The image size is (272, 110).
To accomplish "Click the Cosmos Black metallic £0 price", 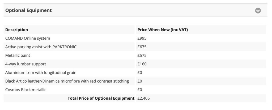I will (x=140, y=90).
